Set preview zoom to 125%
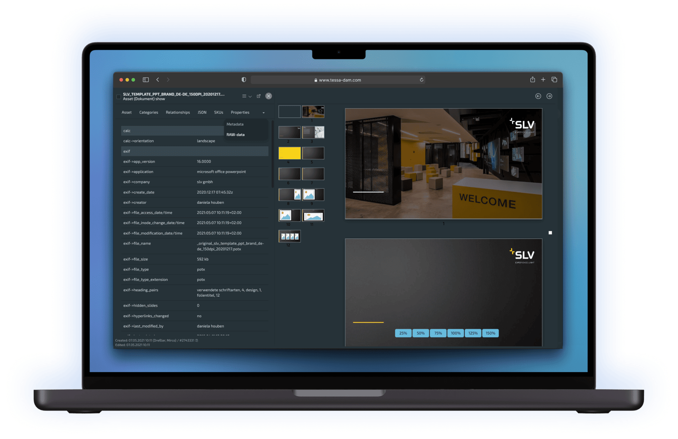 click(473, 333)
